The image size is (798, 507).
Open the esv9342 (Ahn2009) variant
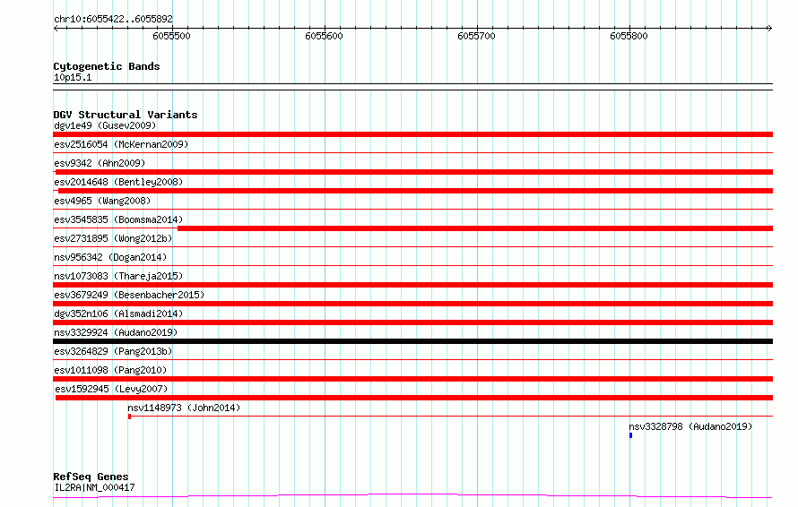pos(100,163)
